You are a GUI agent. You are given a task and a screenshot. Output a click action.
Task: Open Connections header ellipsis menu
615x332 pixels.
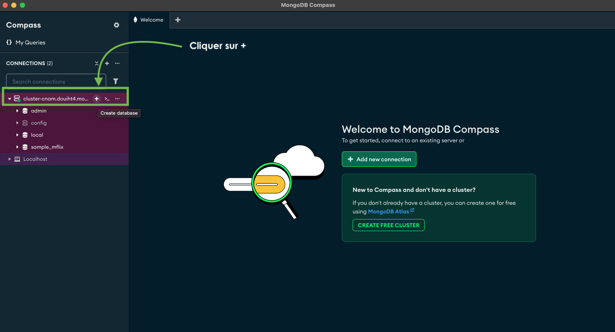coord(117,63)
